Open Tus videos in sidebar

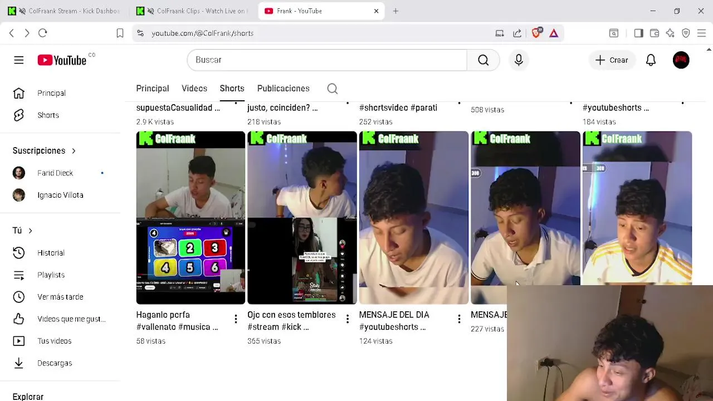click(x=60, y=341)
